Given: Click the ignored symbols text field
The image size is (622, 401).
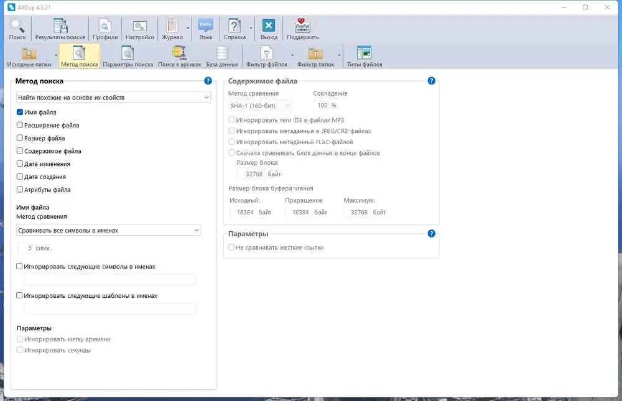Looking at the screenshot, I should (109, 280).
